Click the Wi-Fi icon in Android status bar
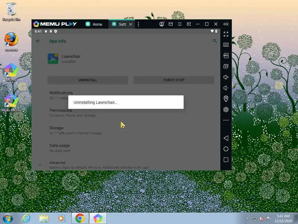This screenshot has height=224, width=298. pyautogui.click(x=212, y=31)
